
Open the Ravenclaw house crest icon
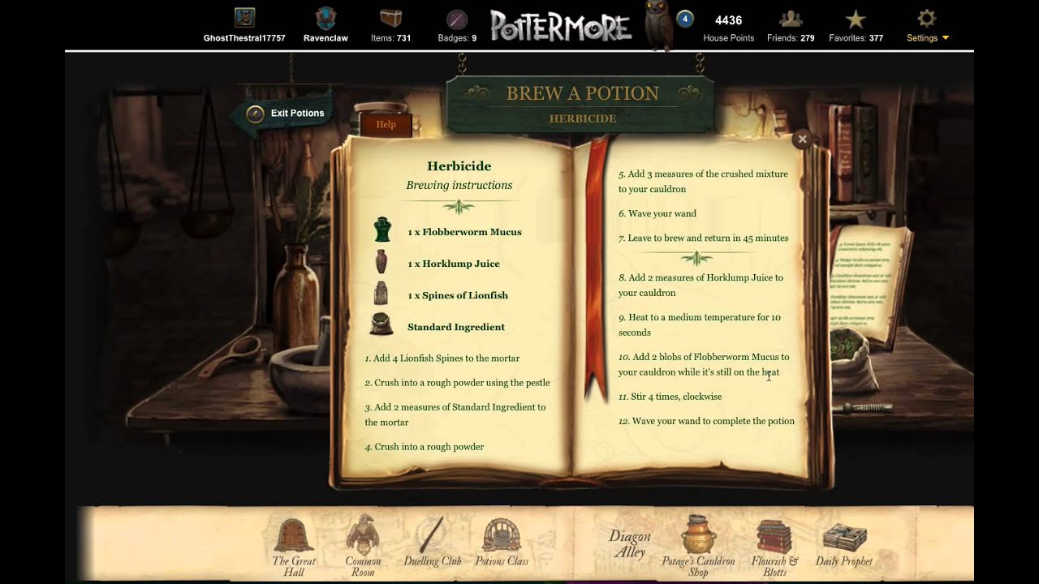325,18
